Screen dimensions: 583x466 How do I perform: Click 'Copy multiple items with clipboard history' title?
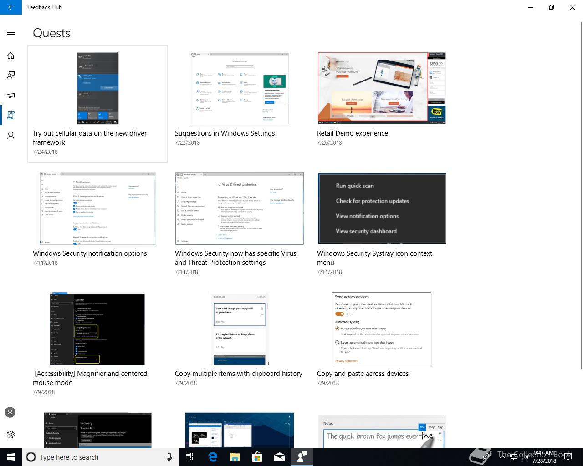[x=239, y=374]
